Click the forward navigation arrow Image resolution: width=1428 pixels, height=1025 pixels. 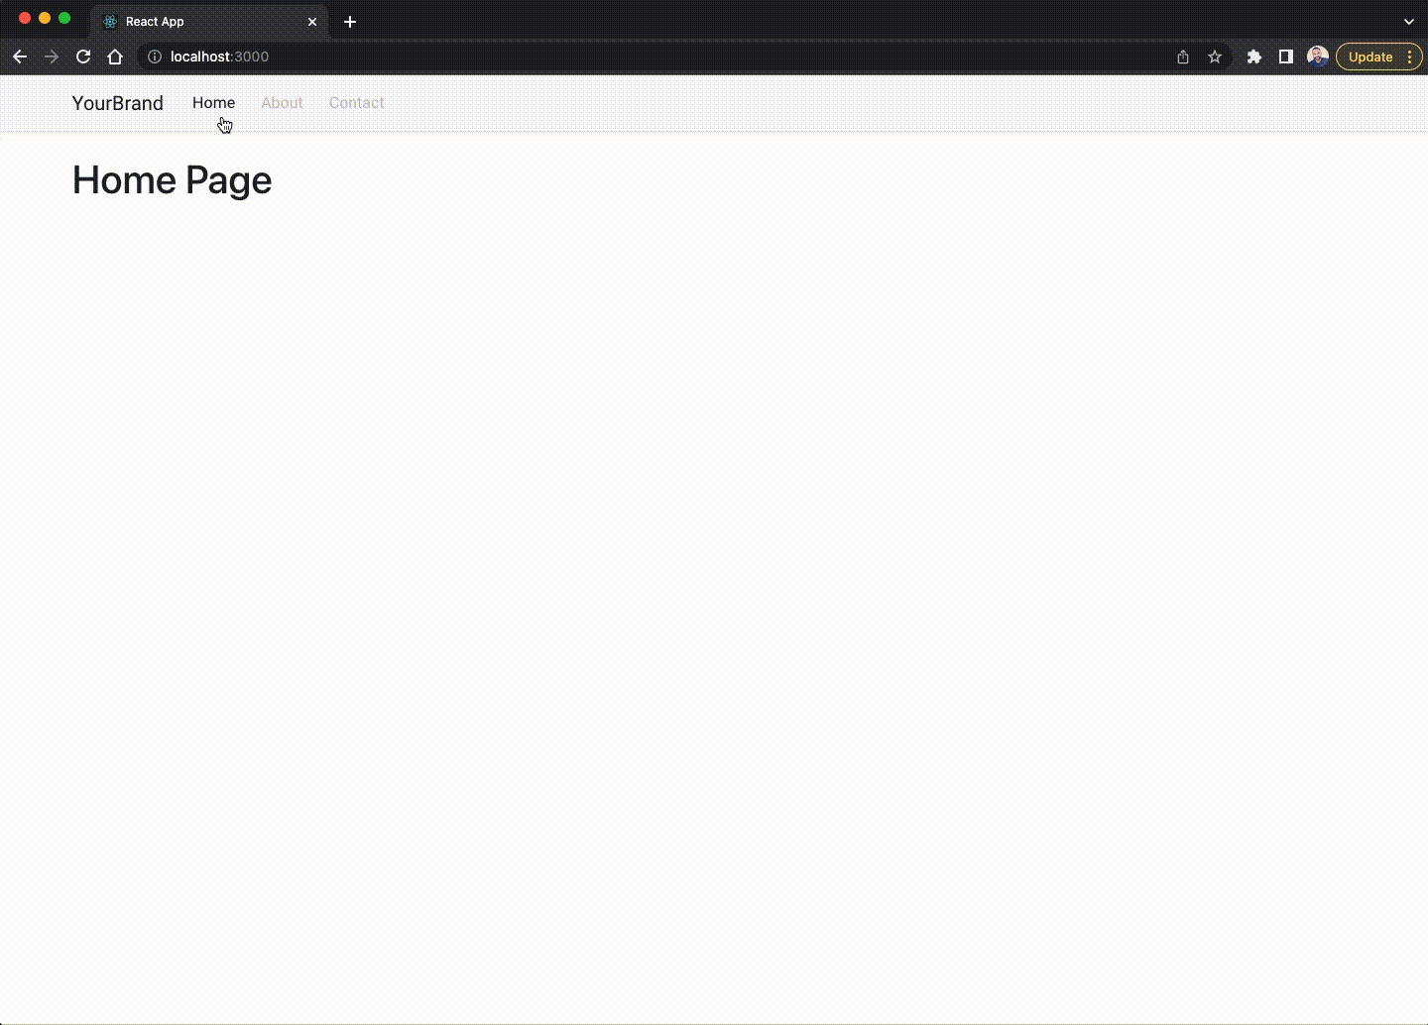click(x=52, y=57)
